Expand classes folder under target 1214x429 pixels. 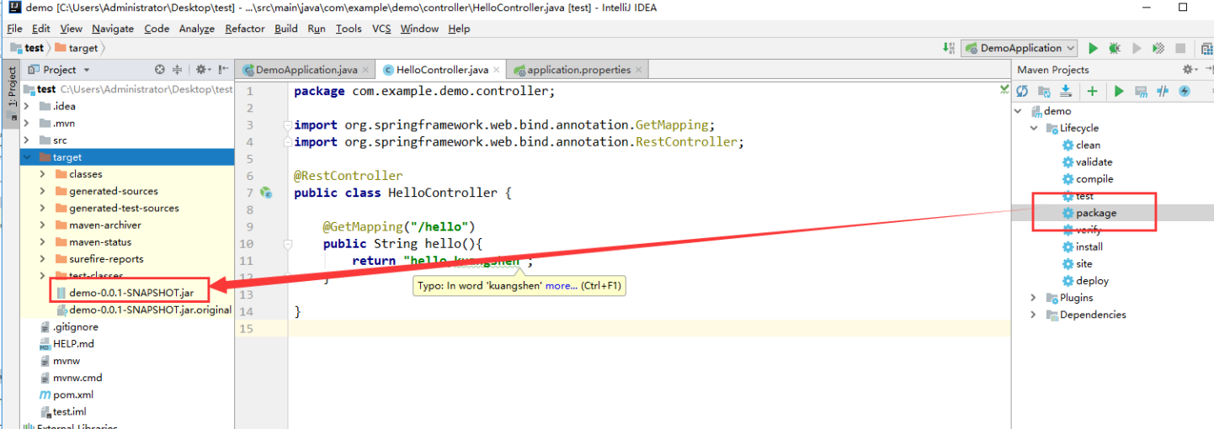tap(43, 174)
